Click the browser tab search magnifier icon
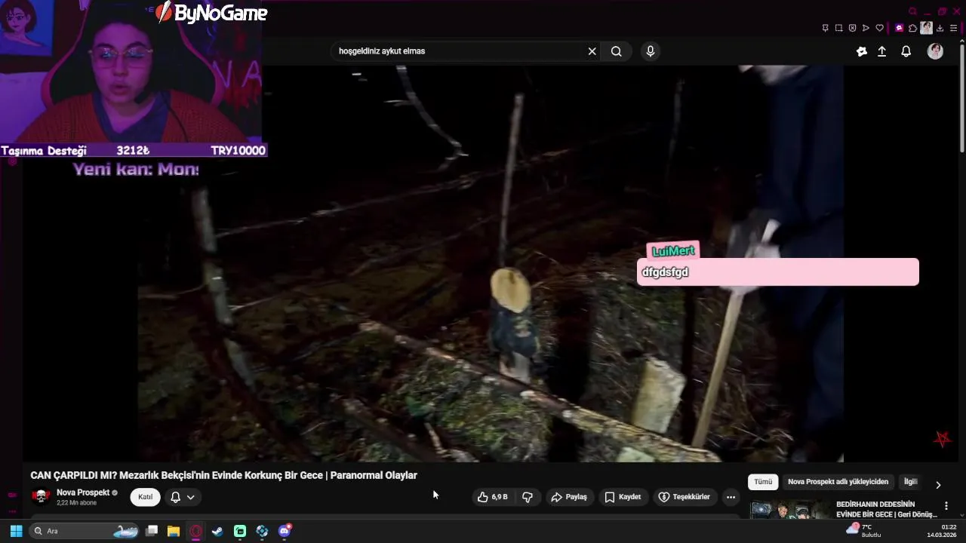 point(913,11)
